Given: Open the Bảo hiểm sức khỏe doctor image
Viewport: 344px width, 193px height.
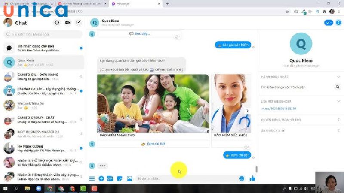Looking at the screenshot, I should [x=231, y=103].
